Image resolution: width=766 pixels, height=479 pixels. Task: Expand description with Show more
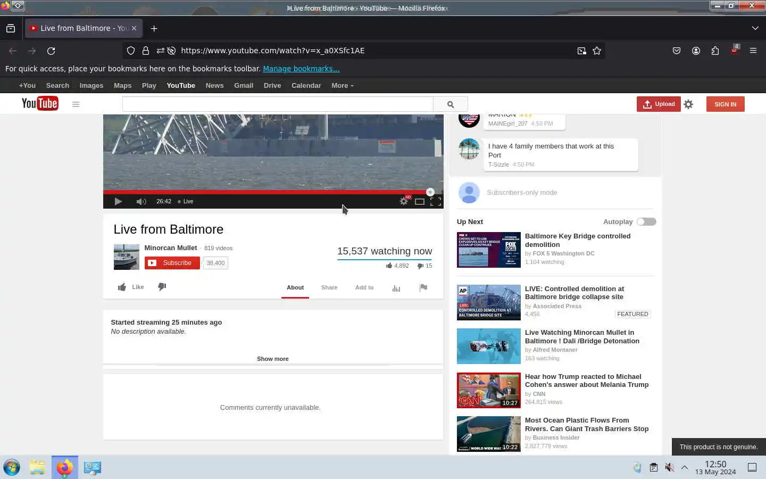273,359
